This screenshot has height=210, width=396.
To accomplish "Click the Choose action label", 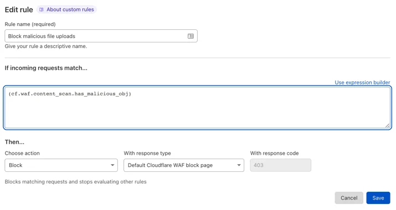I will [x=22, y=153].
